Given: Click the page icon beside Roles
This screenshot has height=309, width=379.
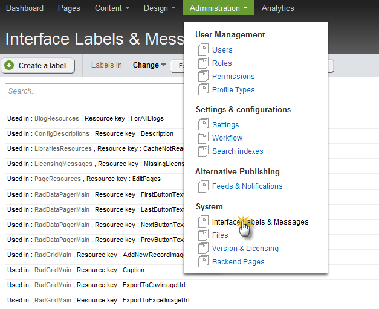Looking at the screenshot, I should (x=203, y=63).
